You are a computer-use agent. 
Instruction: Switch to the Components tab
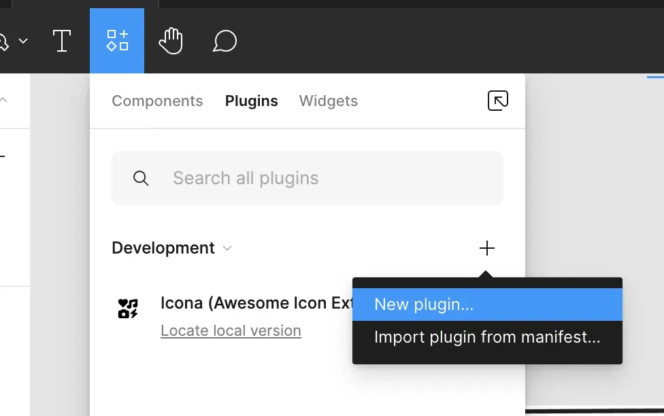pos(157,101)
